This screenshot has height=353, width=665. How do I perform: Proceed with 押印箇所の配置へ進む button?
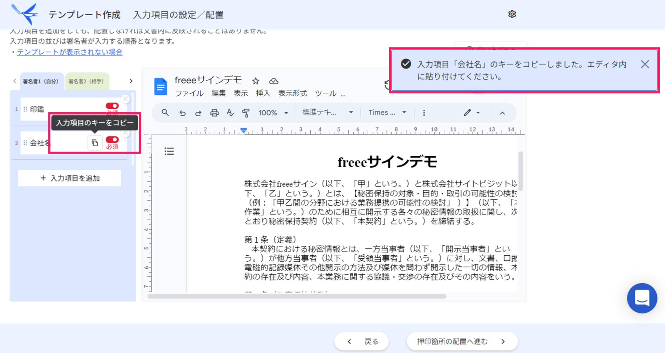(462, 341)
